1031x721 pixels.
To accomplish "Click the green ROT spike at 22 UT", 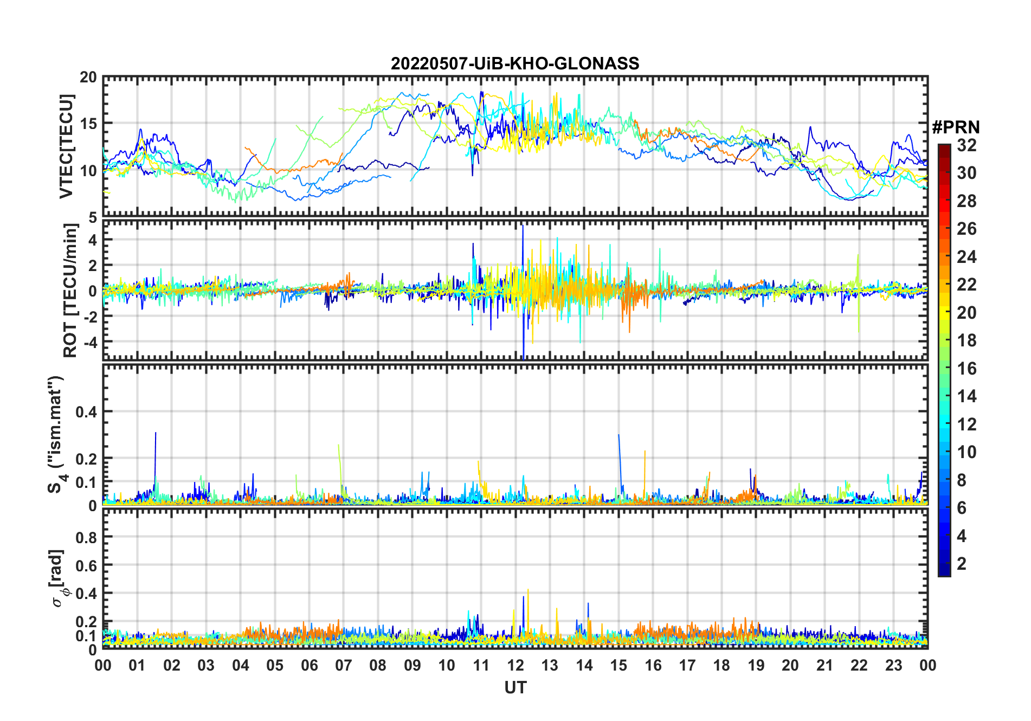I will point(859,293).
